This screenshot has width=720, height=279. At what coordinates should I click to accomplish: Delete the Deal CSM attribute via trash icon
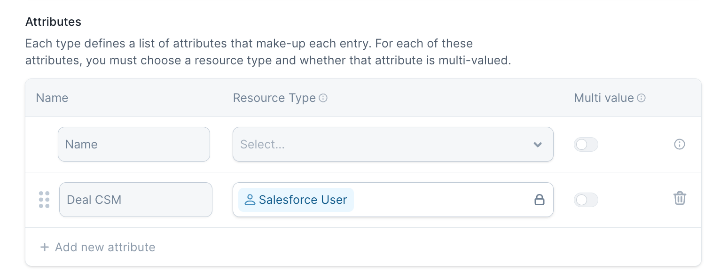680,198
